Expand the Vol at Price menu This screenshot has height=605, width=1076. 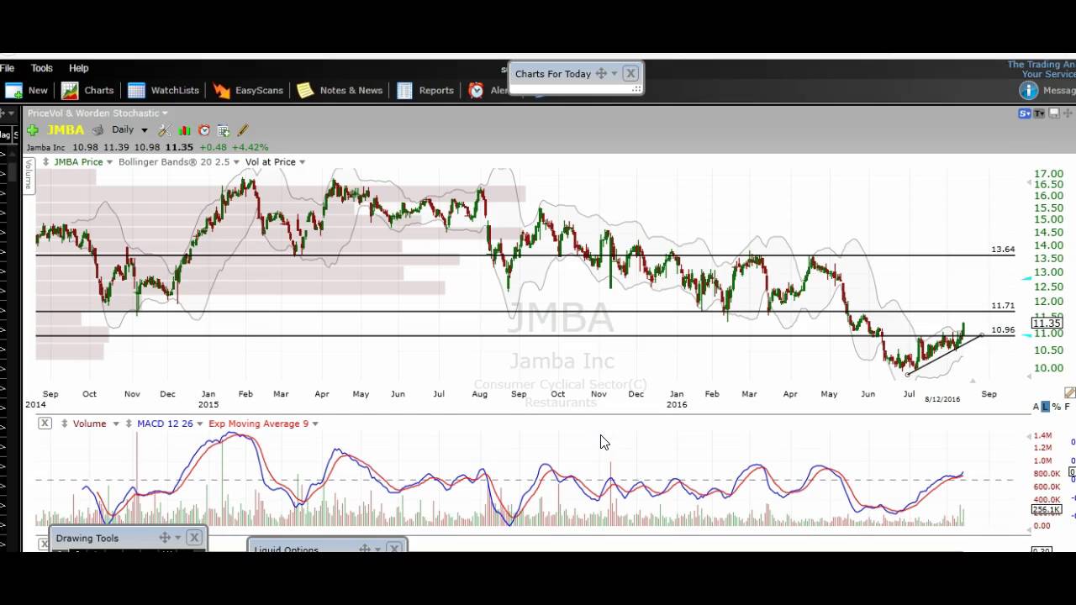coord(302,162)
